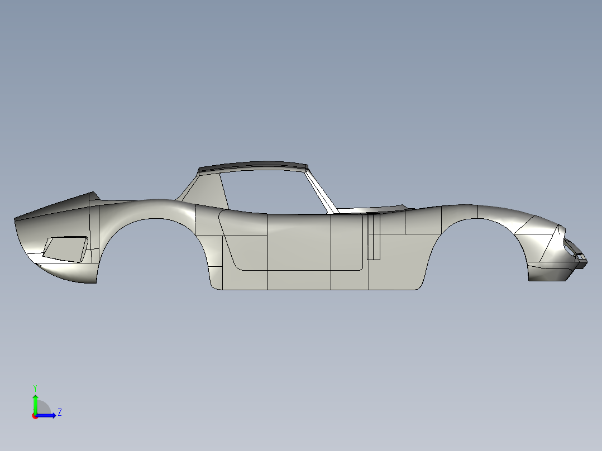This screenshot has width=602, height=451.
Task: Select the car door panel surface
Action: [x=291, y=241]
